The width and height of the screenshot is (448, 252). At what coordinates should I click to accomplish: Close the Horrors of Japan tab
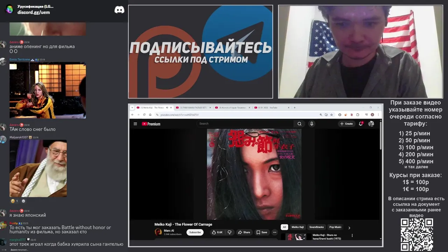(x=249, y=107)
